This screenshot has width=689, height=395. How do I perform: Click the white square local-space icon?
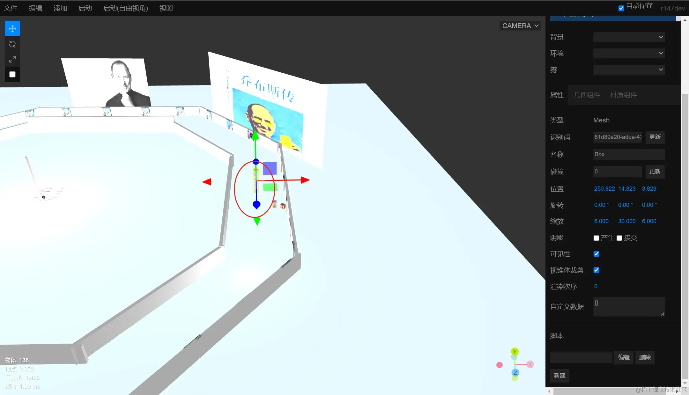[12, 74]
